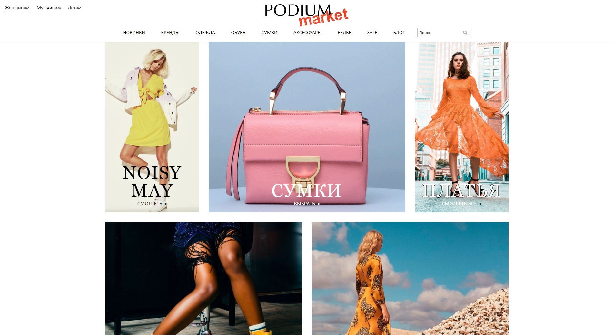Select the Женщинам tab

[x=17, y=8]
